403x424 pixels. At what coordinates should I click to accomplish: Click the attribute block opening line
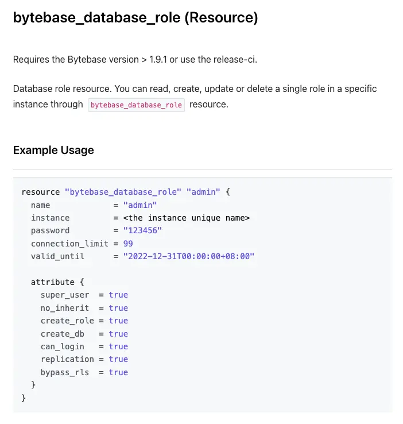click(x=57, y=282)
